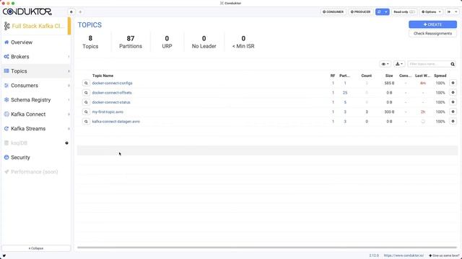The width and height of the screenshot is (462, 259).
Task: Open the conduktor.io website link
Action: 404,255
